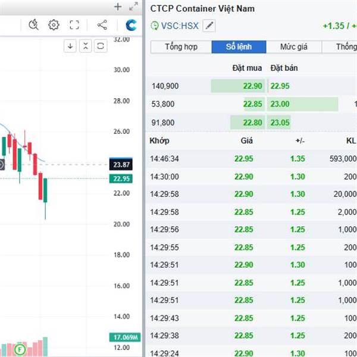Click the share chart icon

(x=102, y=25)
